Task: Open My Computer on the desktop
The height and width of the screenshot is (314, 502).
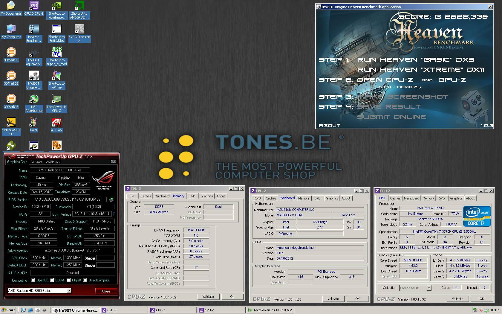Action: coord(11,31)
